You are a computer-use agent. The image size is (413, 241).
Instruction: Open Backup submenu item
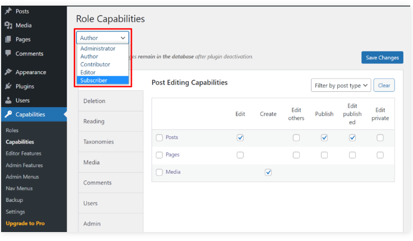click(x=15, y=200)
